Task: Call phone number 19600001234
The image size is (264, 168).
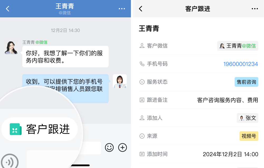Action: click(241, 64)
